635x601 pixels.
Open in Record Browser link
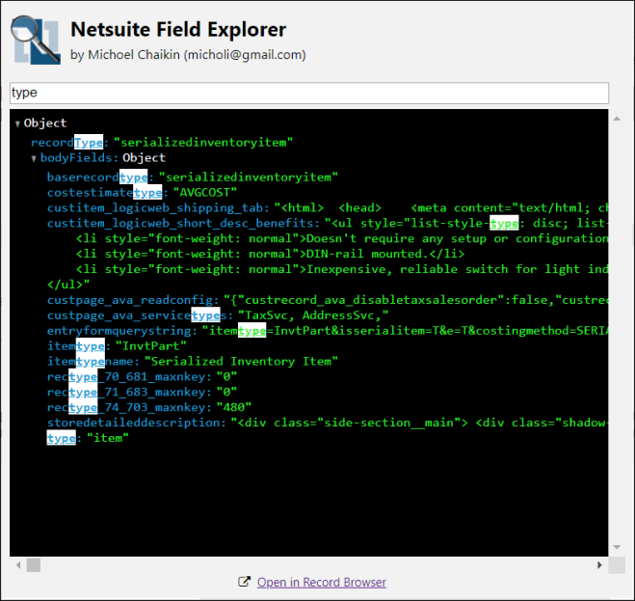point(321,583)
